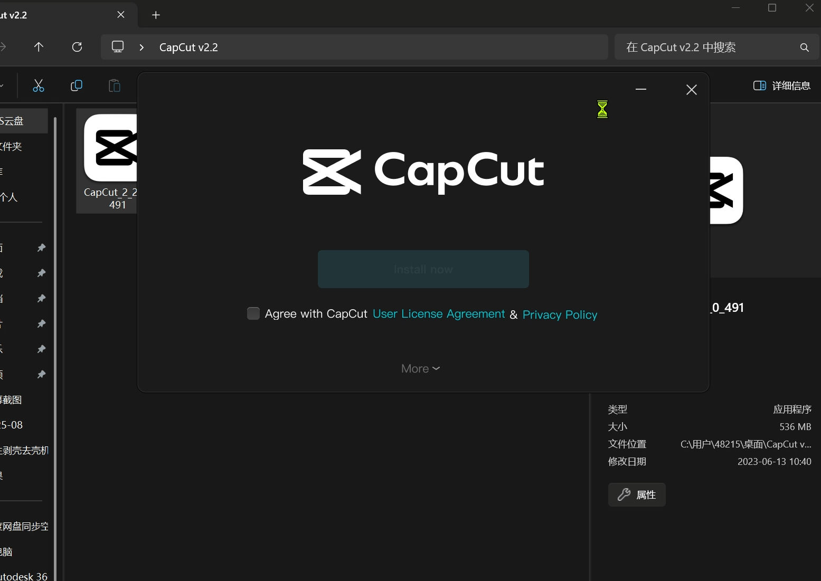Open the 网盘同步空 item in sidebar

click(24, 527)
